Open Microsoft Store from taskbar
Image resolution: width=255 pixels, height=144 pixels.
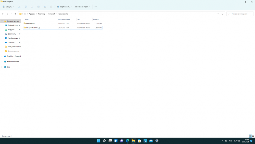click(139, 141)
